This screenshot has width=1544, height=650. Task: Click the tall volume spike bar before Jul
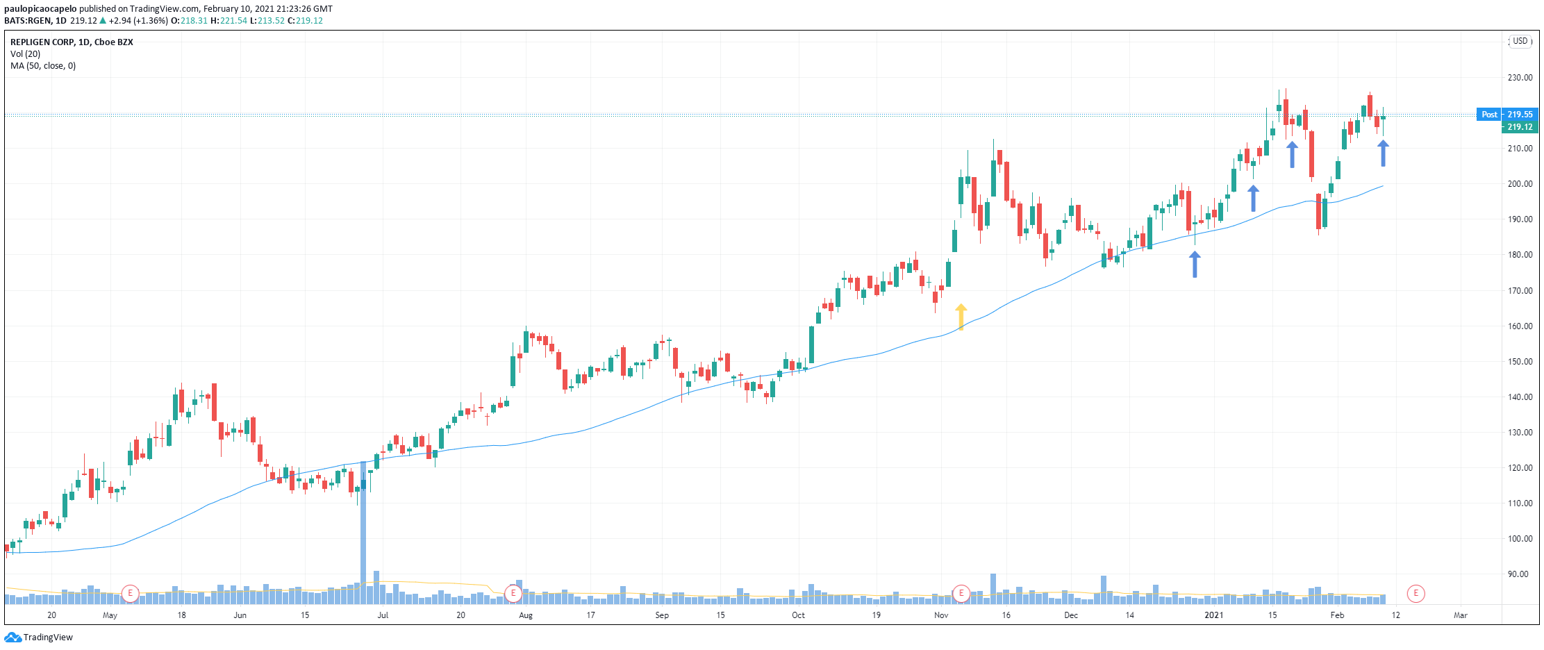[x=363, y=532]
